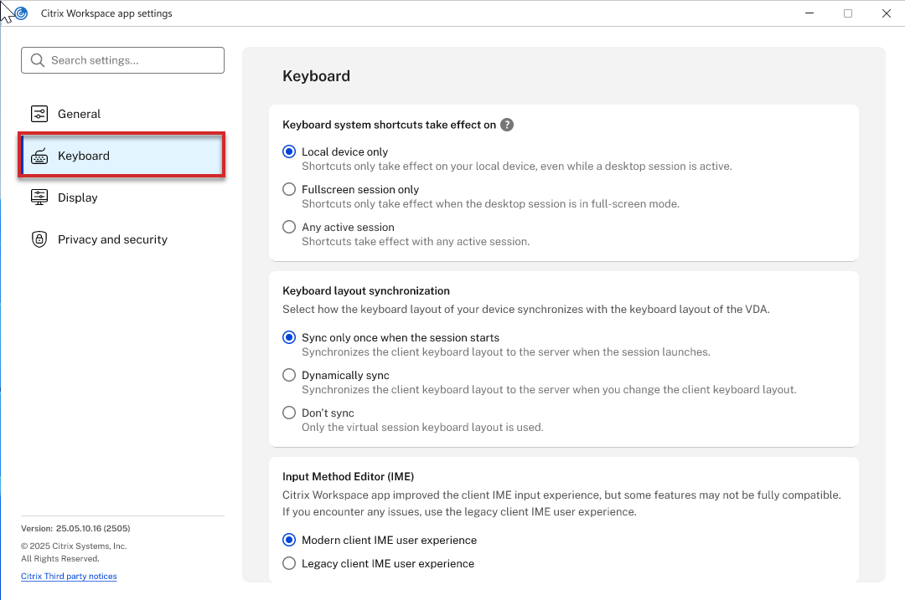Click Keyboard layout synchronization heading
Image resolution: width=905 pixels, height=600 pixels.
(x=366, y=290)
